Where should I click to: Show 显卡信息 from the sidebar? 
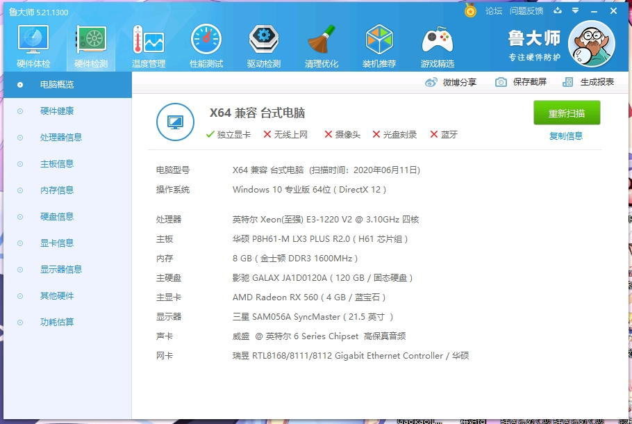click(68, 243)
